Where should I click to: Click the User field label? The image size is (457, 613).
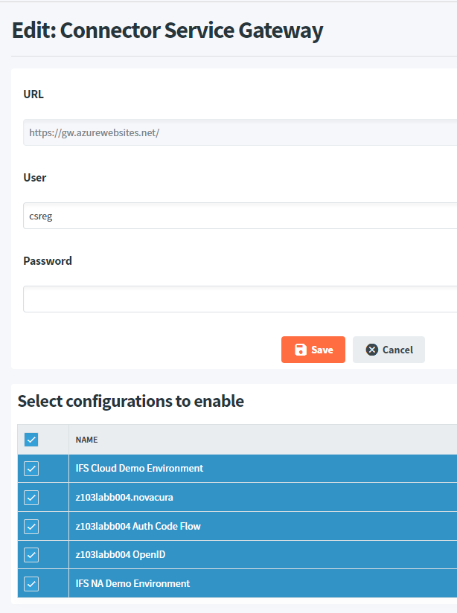point(35,178)
